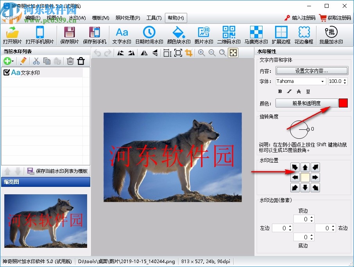Click the 设置文字内容... button
This screenshot has height=267, width=354.
coord(311,71)
